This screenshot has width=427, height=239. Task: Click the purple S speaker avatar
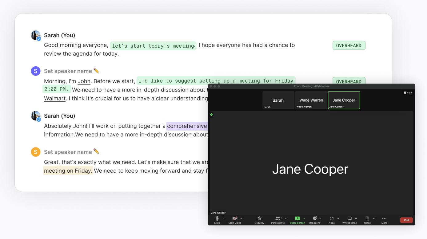(x=36, y=71)
